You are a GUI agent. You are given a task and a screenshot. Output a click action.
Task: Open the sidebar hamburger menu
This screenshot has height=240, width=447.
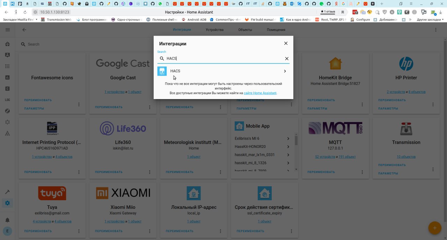coord(8,30)
